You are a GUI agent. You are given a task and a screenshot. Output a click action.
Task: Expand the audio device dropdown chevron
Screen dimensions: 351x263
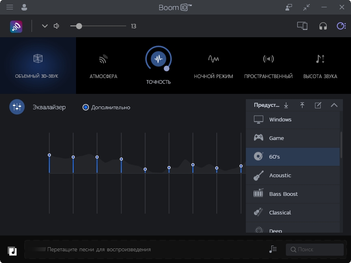click(45, 26)
